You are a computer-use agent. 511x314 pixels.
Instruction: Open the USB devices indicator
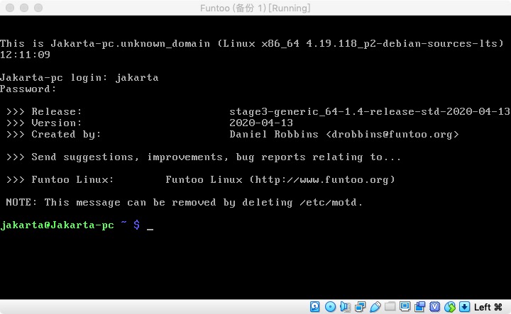(x=375, y=306)
